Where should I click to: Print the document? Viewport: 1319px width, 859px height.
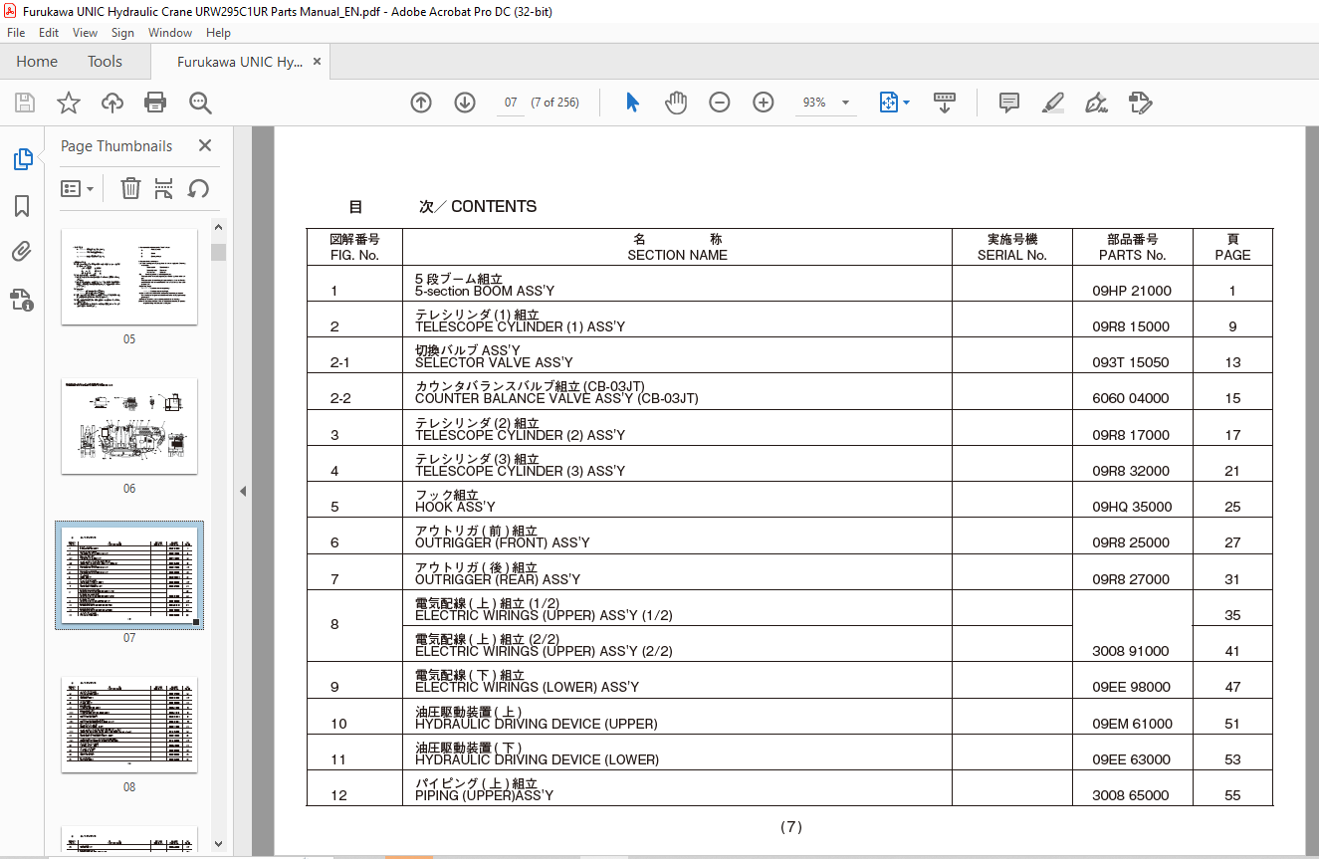click(x=155, y=103)
